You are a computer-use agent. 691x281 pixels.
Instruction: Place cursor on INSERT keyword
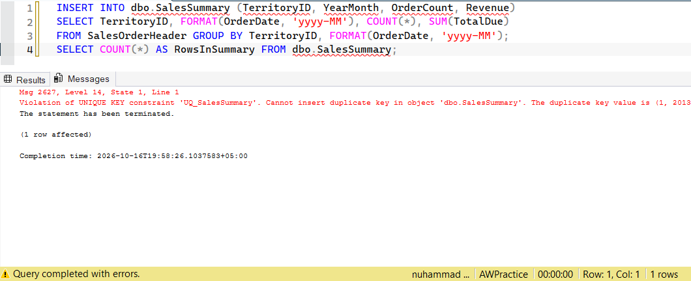75,8
